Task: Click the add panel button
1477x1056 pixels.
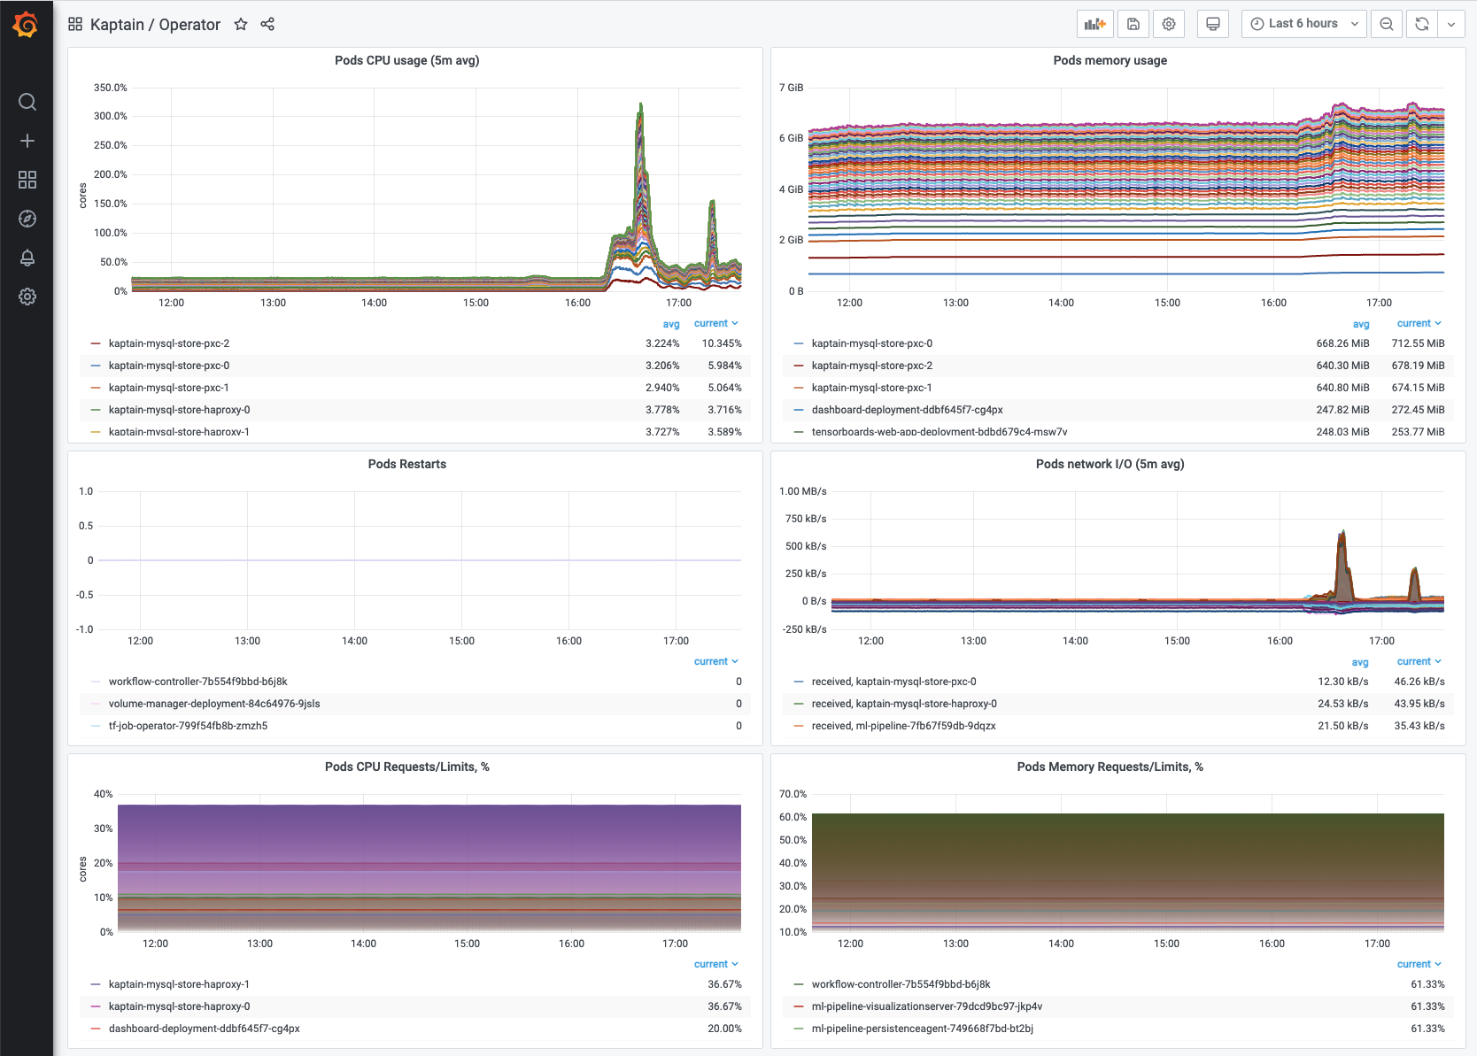Action: tap(1095, 24)
